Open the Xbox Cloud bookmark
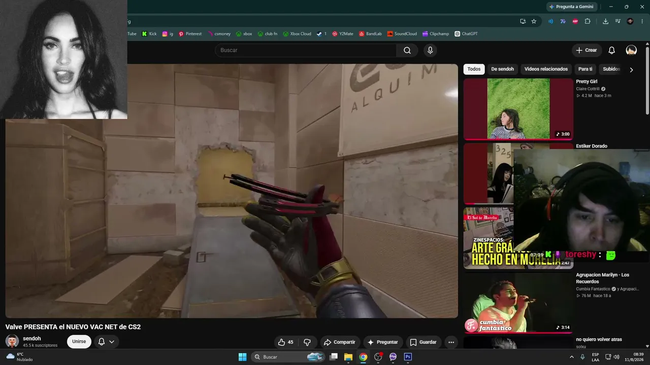Image resolution: width=650 pixels, height=365 pixels. pos(297,34)
